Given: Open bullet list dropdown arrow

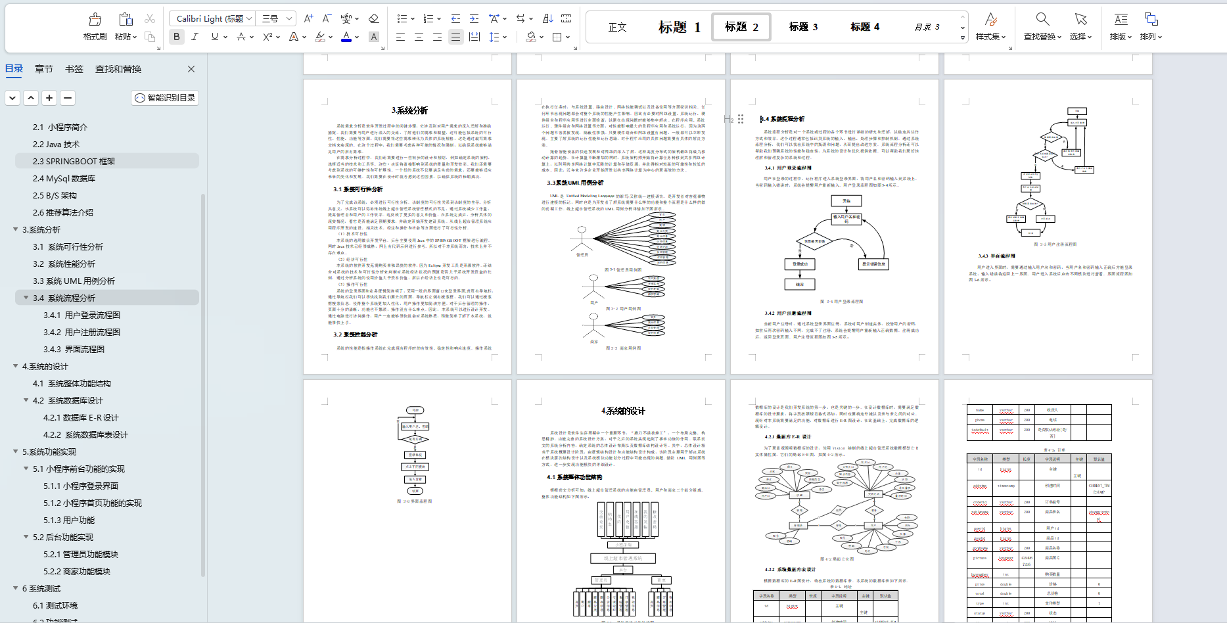Looking at the screenshot, I should pyautogui.click(x=412, y=18).
